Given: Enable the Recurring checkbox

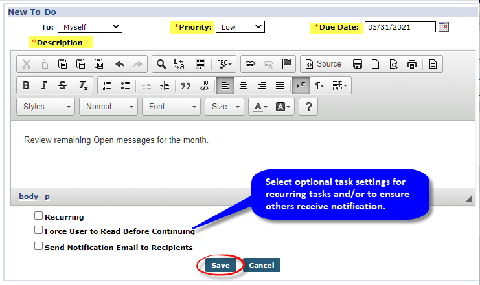Looking at the screenshot, I should (39, 216).
